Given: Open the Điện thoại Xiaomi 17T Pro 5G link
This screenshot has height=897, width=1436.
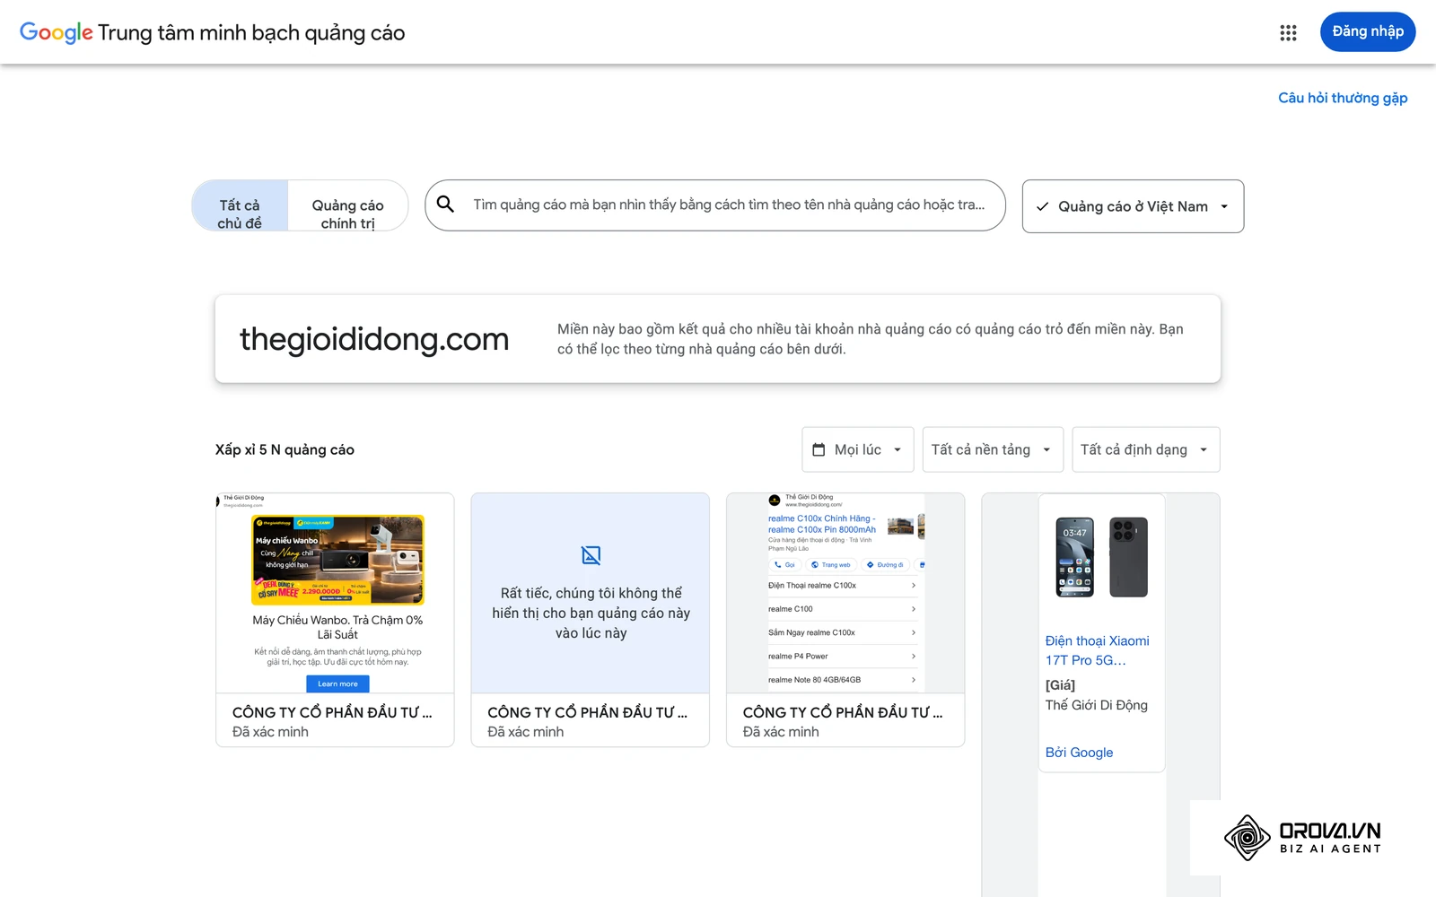Looking at the screenshot, I should pyautogui.click(x=1097, y=650).
